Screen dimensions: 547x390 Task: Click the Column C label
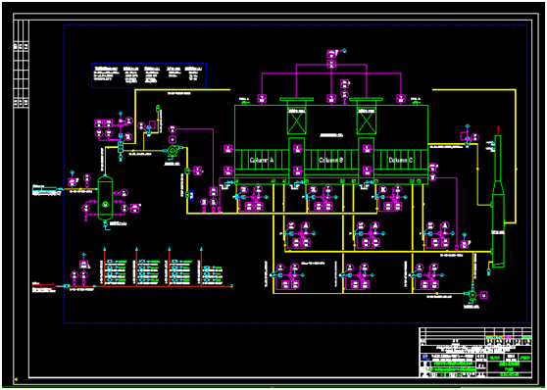(401, 160)
